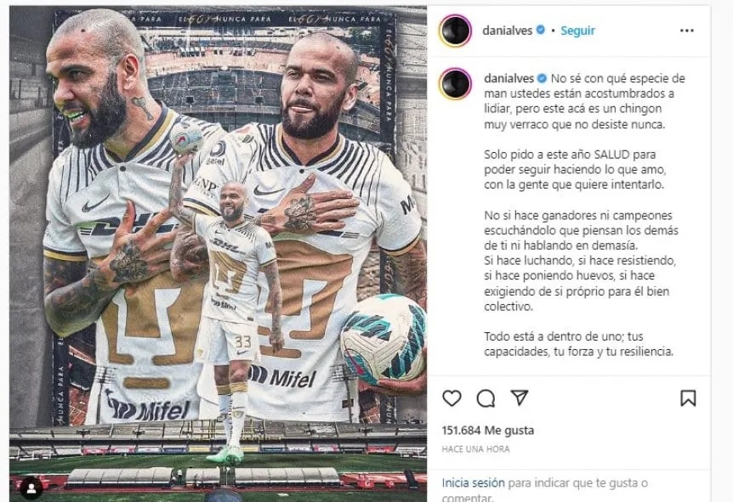Click the verified badge in the header

click(541, 30)
